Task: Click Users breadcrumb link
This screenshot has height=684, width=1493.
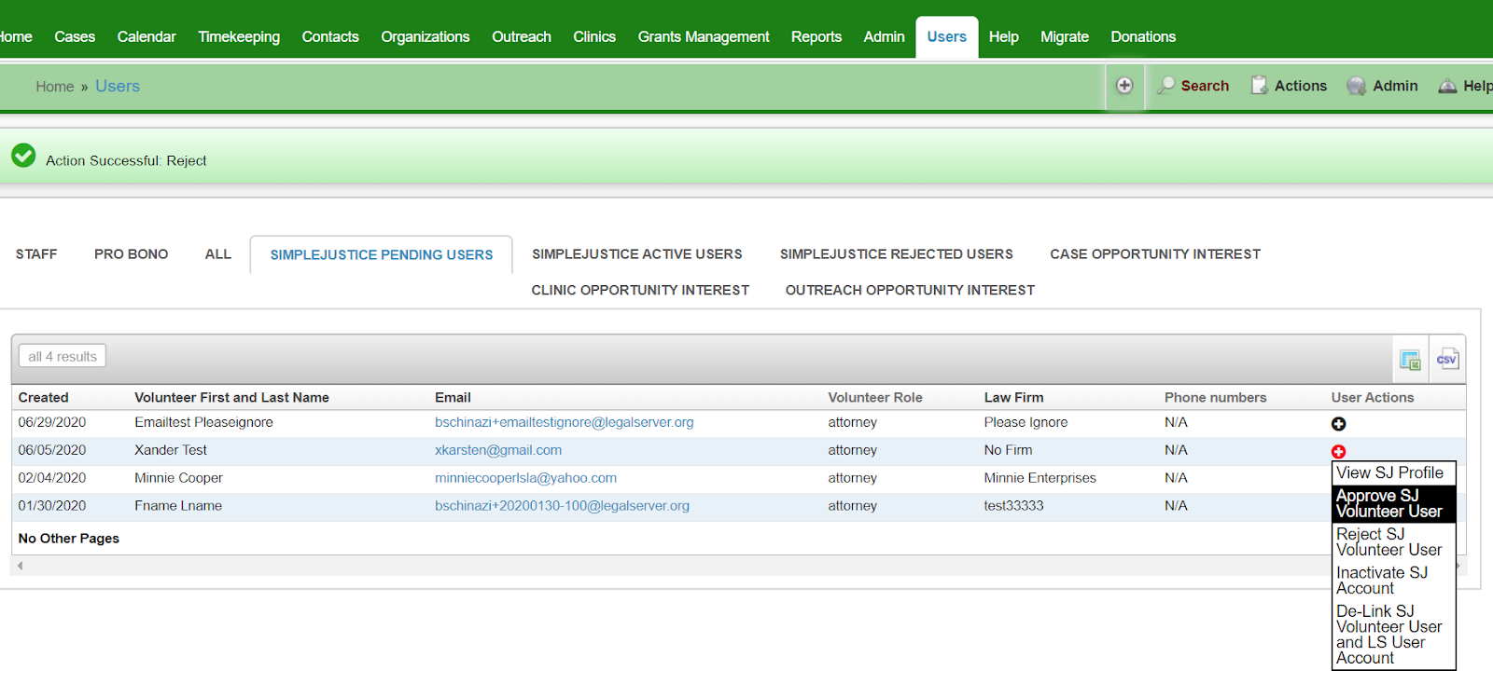Action: [x=118, y=86]
